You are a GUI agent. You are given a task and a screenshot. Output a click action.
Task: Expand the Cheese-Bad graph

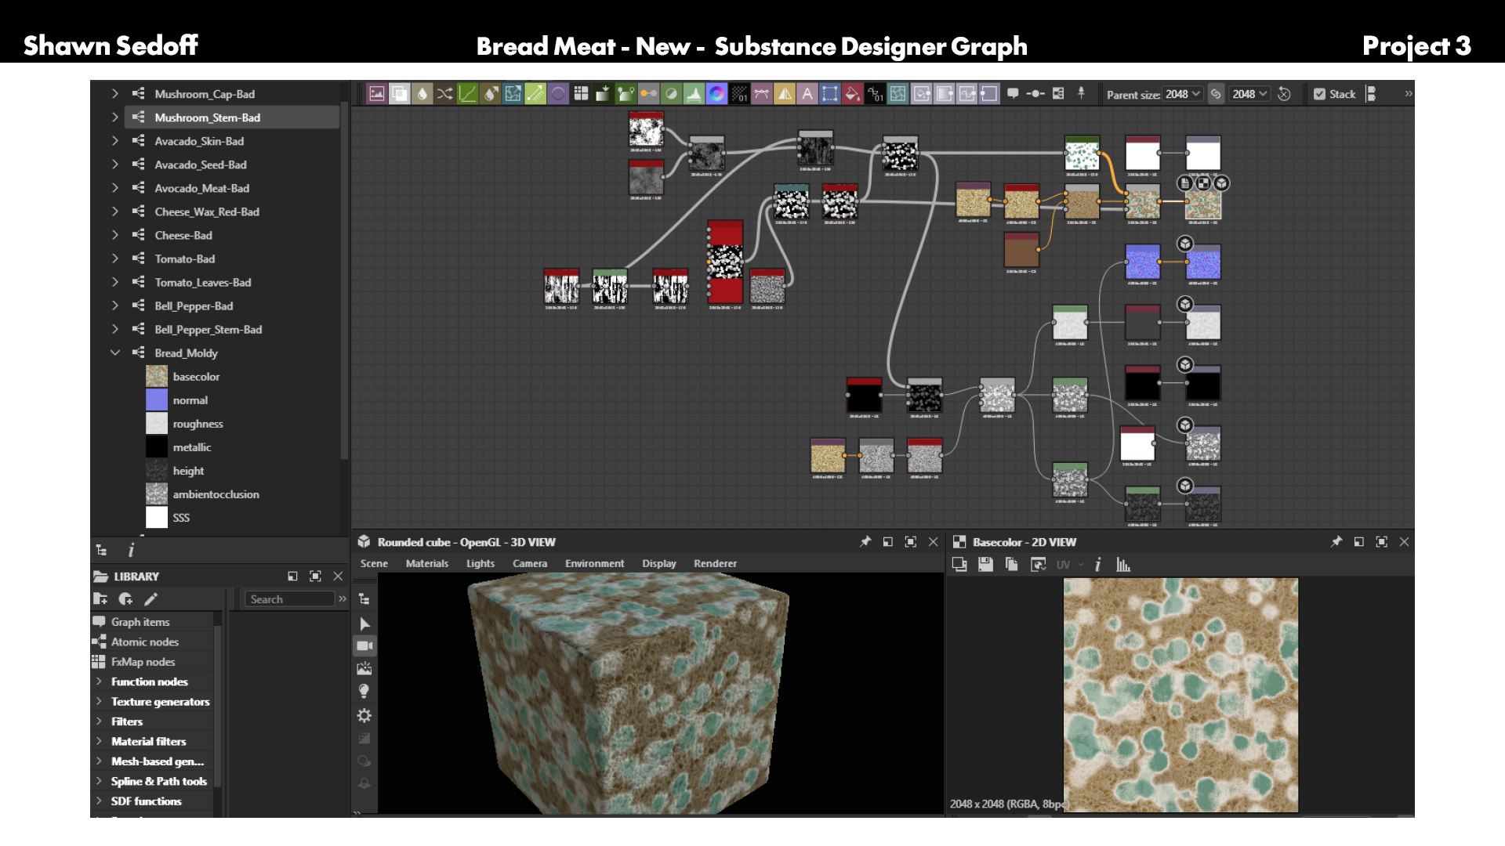click(115, 235)
